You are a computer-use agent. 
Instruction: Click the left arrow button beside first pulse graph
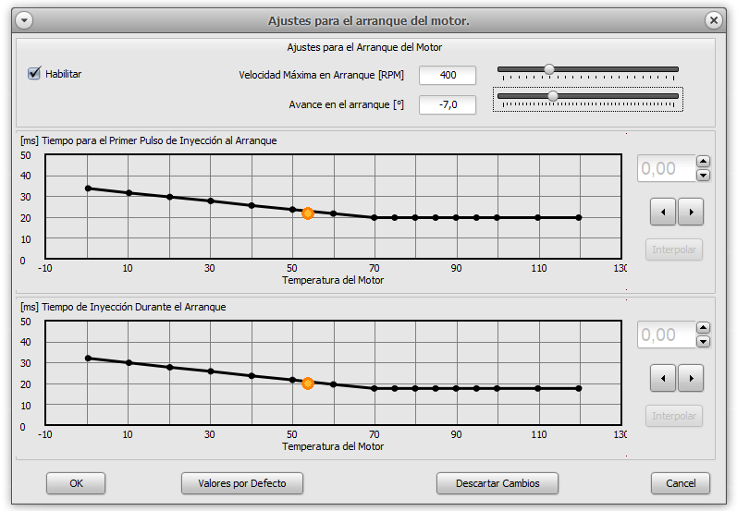(x=662, y=212)
